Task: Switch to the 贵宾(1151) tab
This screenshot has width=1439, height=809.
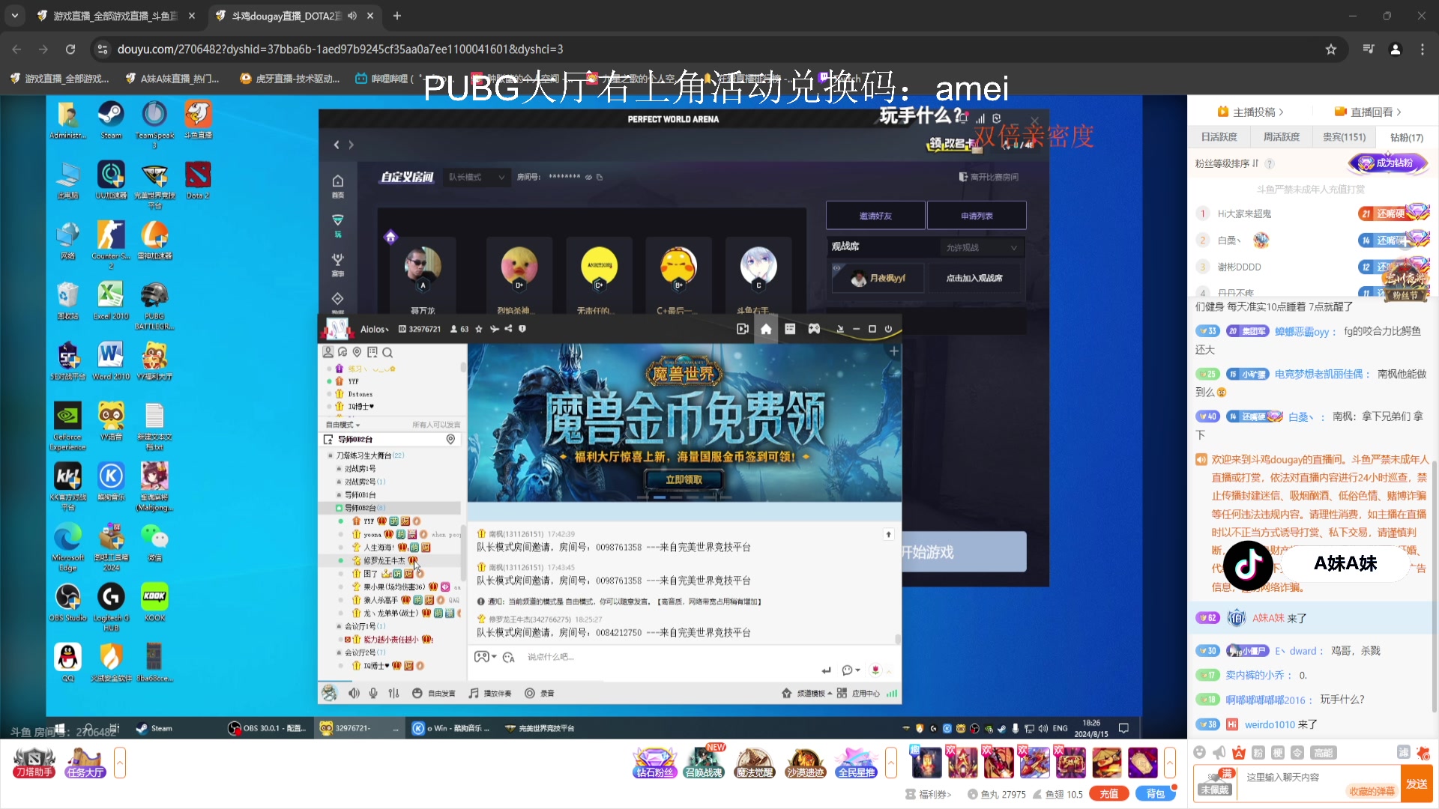Action: coord(1344,137)
